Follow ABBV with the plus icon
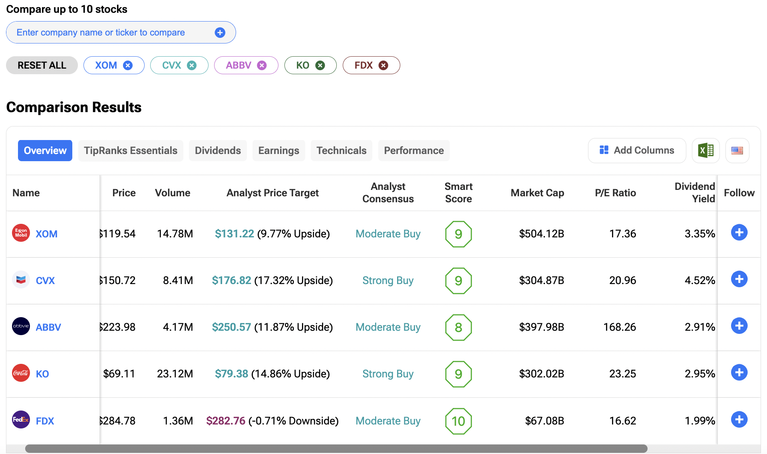Screen dimensions: 767x454 click(x=739, y=326)
